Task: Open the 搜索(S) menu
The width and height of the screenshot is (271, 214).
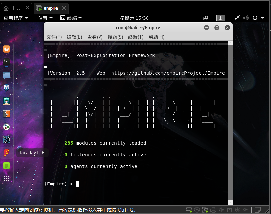Action: click(115, 37)
